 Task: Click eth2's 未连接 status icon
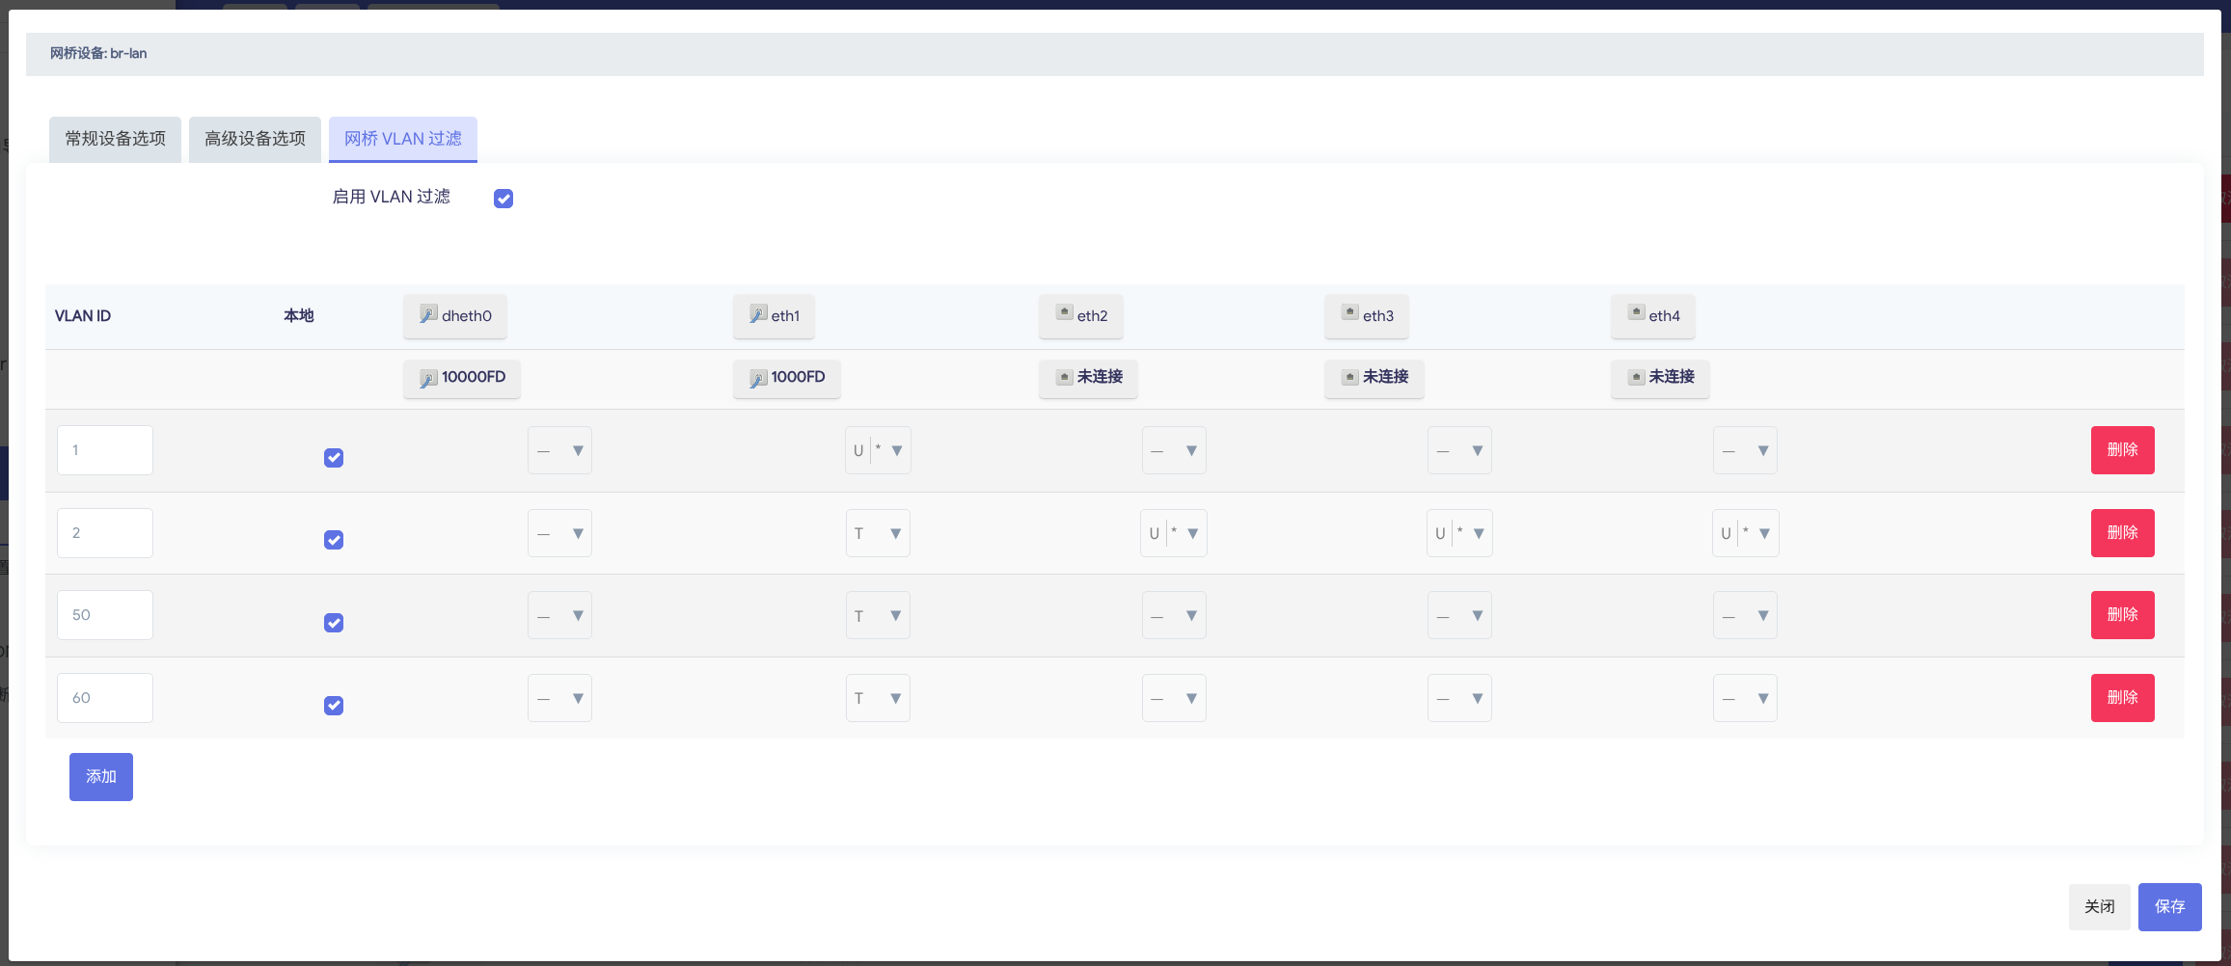click(1064, 377)
